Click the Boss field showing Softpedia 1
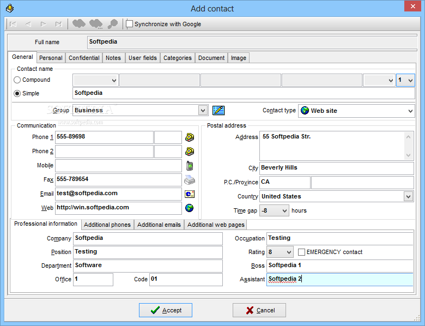Screen dimensions: 425x326 pos(340,265)
